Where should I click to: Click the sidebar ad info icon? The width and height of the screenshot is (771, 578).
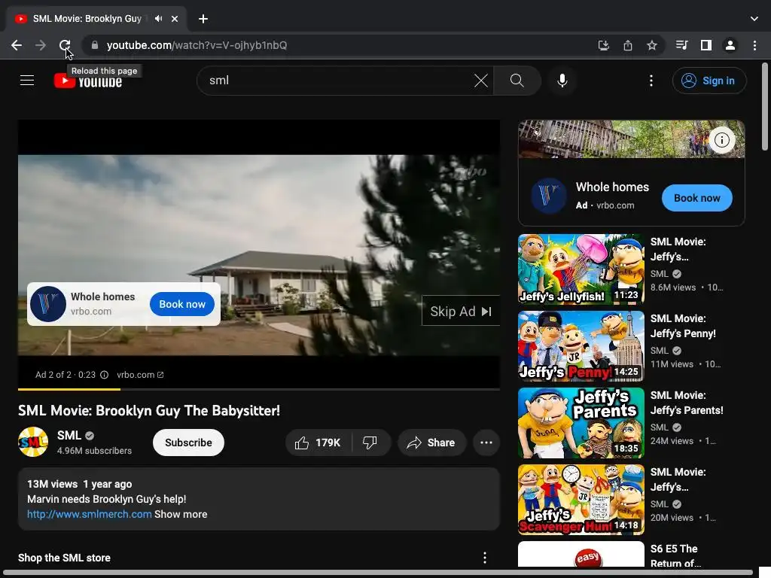click(721, 140)
